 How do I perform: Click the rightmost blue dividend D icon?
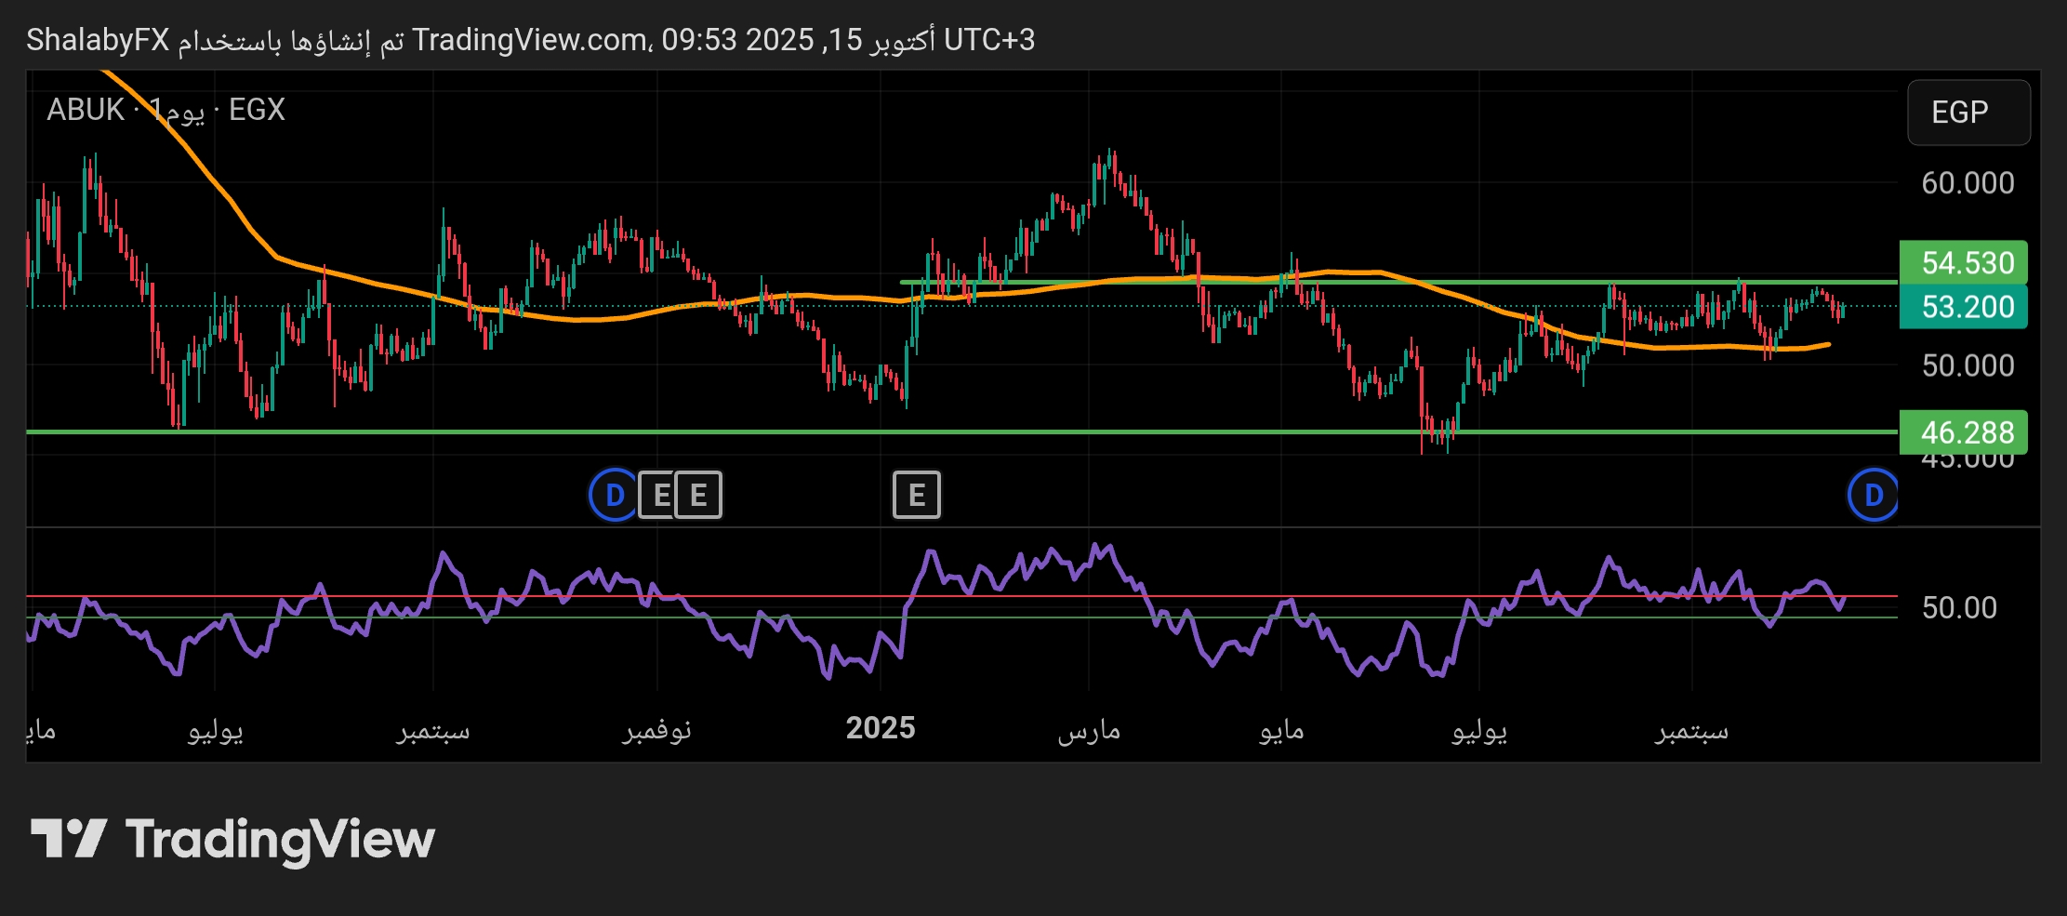coord(1873,495)
